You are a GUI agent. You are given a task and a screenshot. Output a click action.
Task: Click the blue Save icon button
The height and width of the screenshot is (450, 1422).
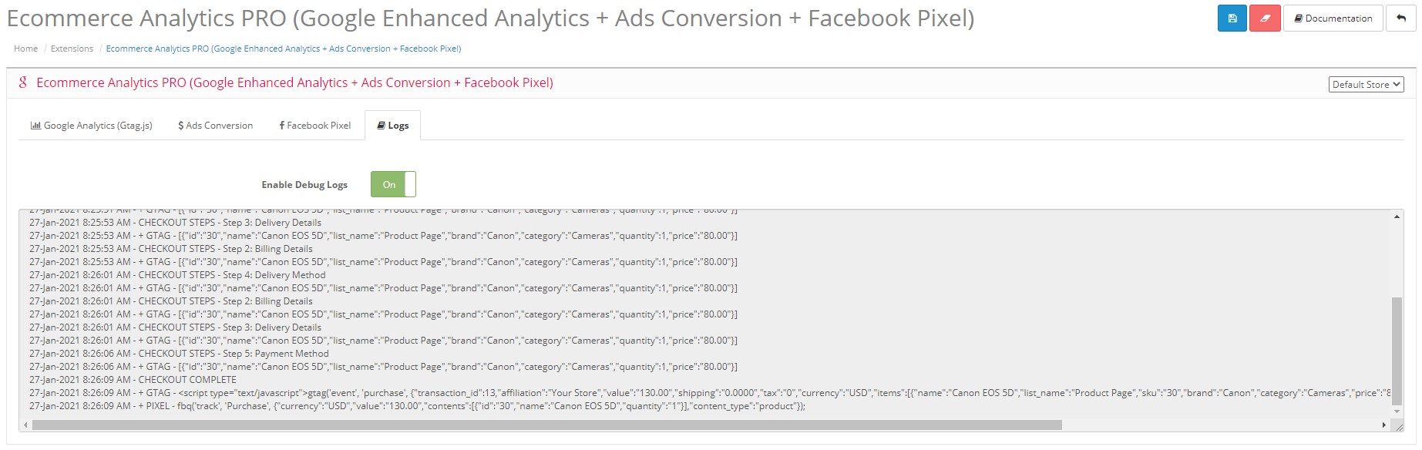[x=1232, y=18]
